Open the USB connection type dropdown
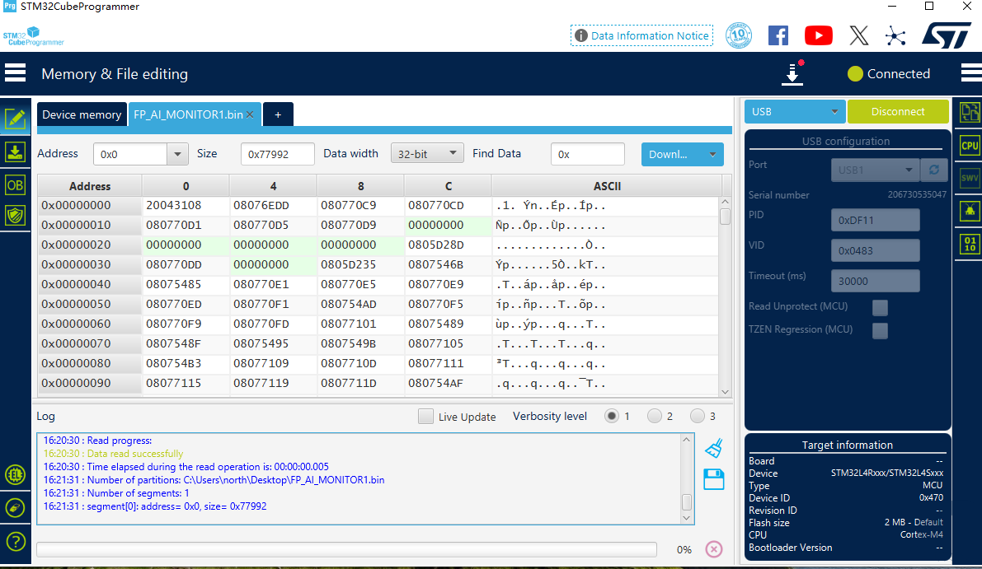Image resolution: width=982 pixels, height=569 pixels. click(795, 112)
